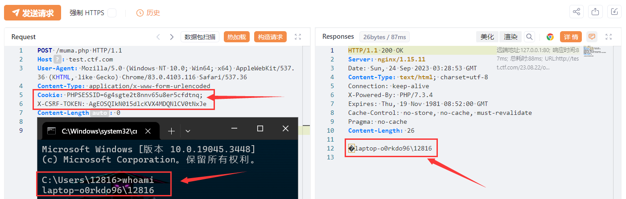Click the User-Agent header line
Image resolution: width=626 pixels, height=199 pixels.
166,73
